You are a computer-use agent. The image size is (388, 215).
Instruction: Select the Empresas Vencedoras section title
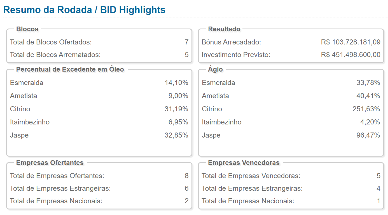[x=244, y=163]
